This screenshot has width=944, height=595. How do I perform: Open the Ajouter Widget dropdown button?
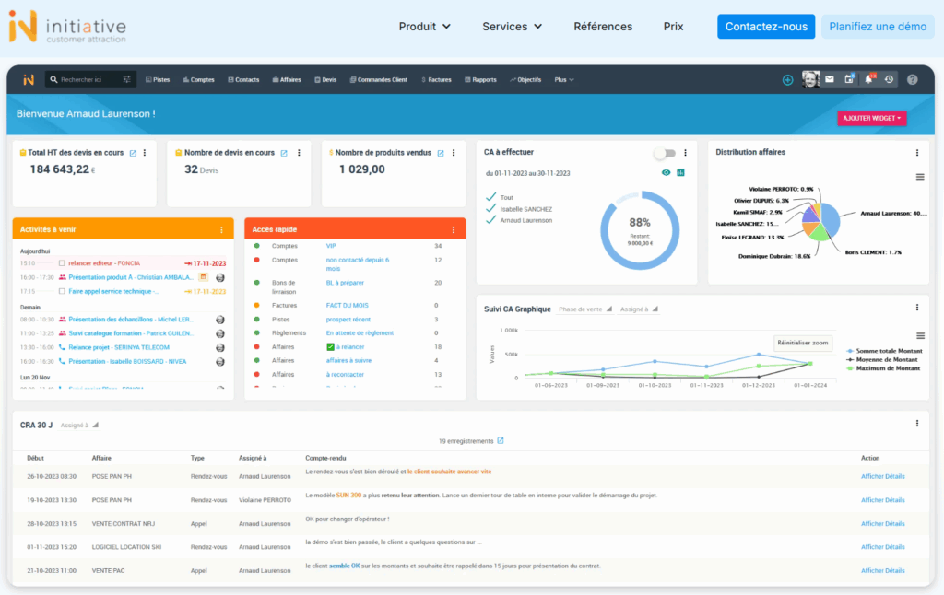tap(871, 118)
